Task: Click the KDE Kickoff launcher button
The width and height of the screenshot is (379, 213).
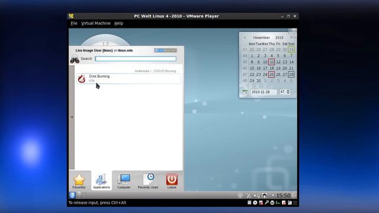Action: [x=72, y=195]
